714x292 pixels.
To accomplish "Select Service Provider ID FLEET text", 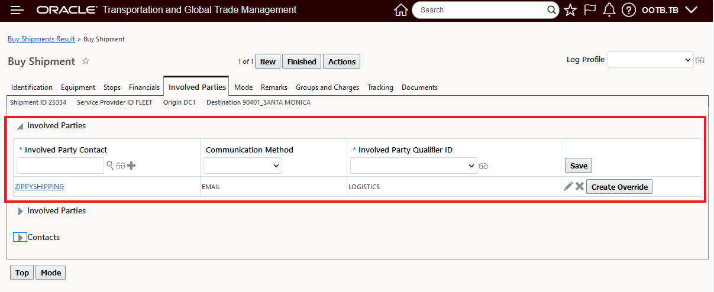I will 115,102.
